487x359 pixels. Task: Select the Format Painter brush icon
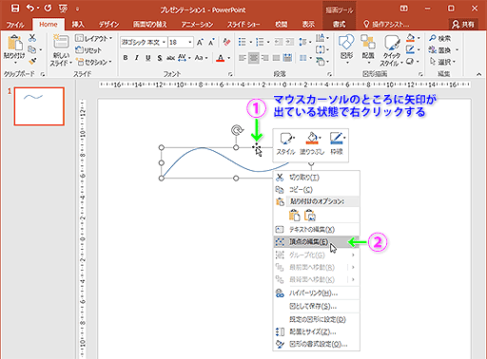point(32,61)
